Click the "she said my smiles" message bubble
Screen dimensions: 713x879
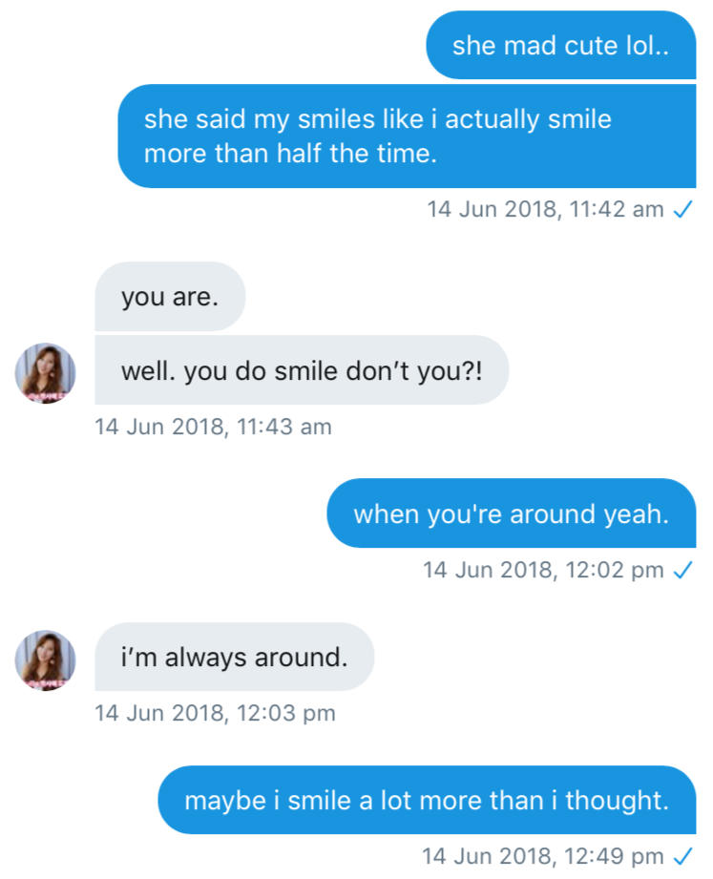pyautogui.click(x=406, y=136)
